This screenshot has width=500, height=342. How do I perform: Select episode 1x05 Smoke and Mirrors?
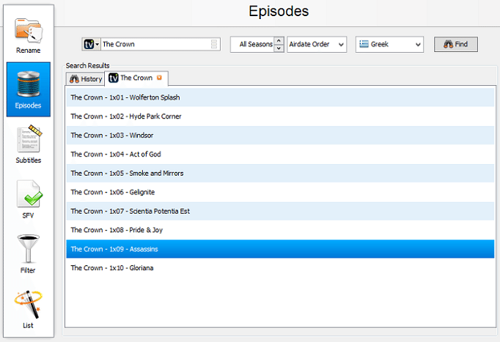(280, 174)
